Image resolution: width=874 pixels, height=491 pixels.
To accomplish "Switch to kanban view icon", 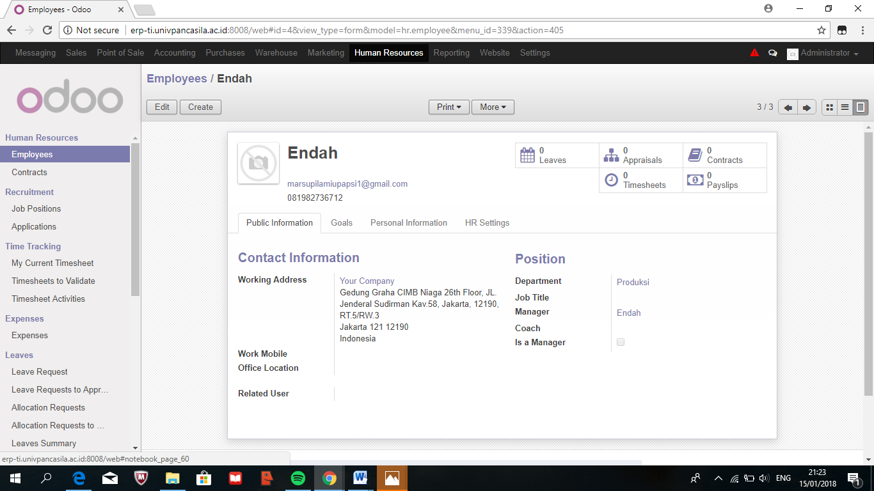I will [829, 107].
